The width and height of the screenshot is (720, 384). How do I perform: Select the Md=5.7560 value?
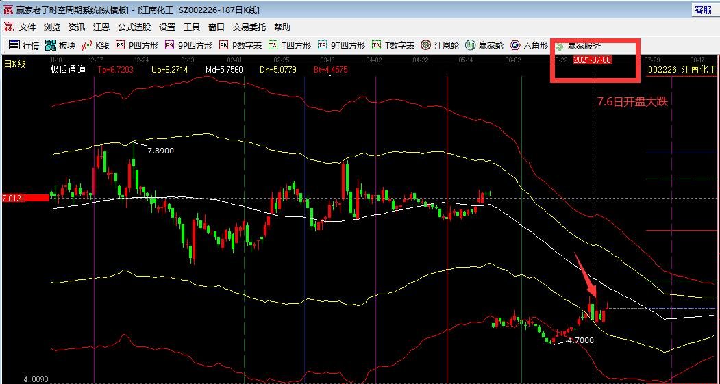(x=225, y=70)
